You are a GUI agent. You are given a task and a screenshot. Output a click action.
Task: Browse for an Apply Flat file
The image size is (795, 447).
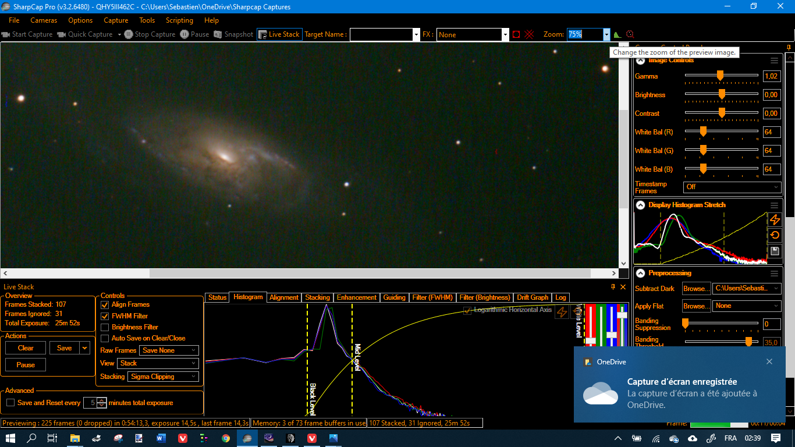tap(696, 306)
